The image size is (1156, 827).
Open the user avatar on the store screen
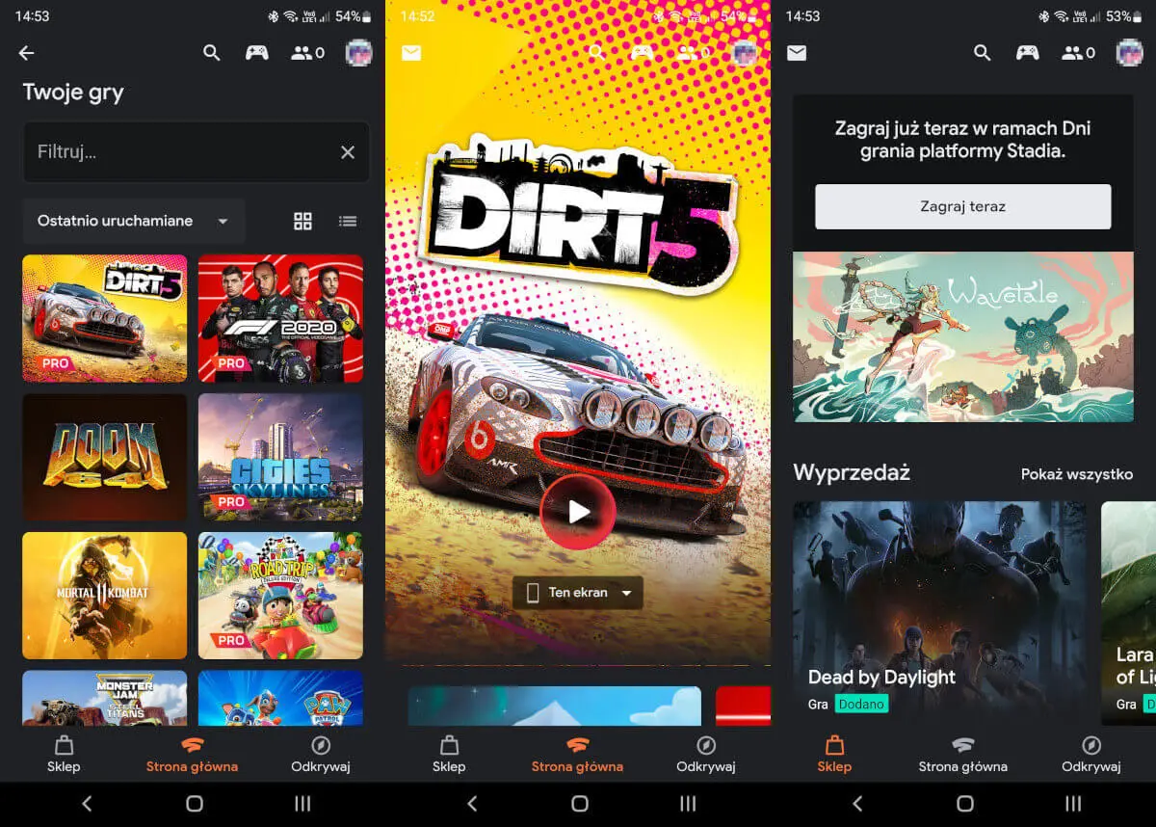click(x=1129, y=53)
